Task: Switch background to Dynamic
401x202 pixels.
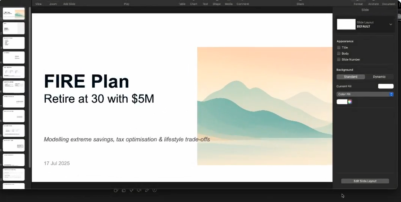Action: point(379,77)
